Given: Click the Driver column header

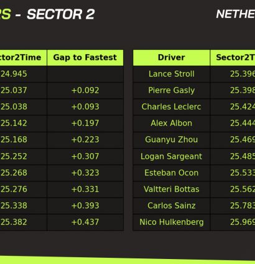Looking at the screenshot, I should point(171,57).
